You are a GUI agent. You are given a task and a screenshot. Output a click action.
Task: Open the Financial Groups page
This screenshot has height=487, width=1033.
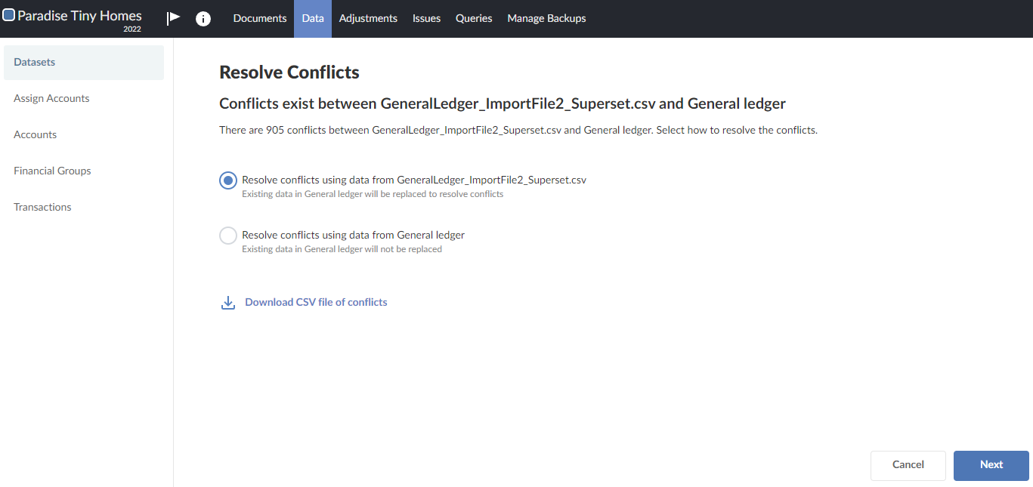tap(51, 171)
